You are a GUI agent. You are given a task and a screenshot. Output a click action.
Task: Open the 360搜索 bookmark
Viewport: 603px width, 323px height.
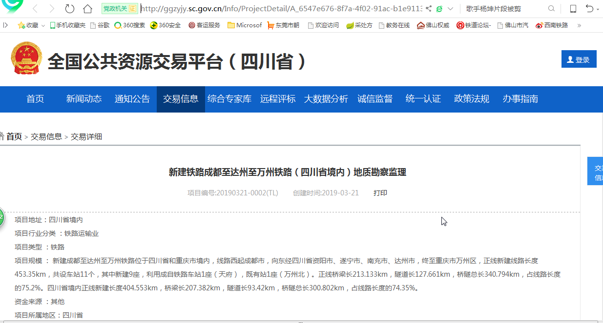click(129, 25)
